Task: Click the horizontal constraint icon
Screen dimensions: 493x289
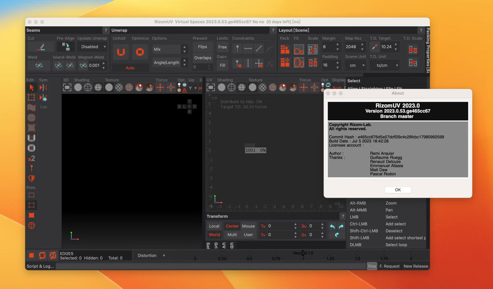Action: (248, 49)
